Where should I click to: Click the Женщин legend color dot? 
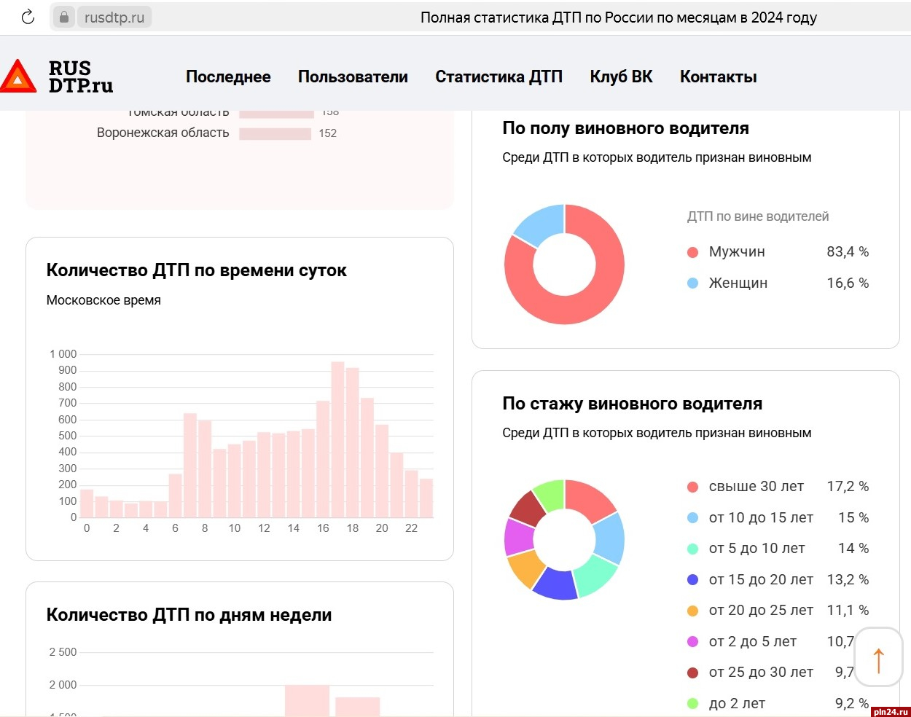click(692, 283)
